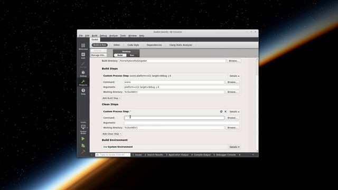This screenshot has height=190, width=338.
Task: Select the Godot project tab
Action: point(95,40)
